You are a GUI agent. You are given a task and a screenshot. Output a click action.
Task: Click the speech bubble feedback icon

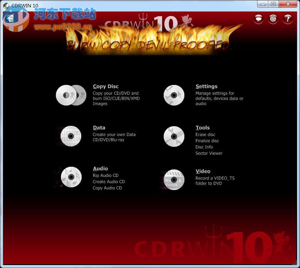(259, 19)
